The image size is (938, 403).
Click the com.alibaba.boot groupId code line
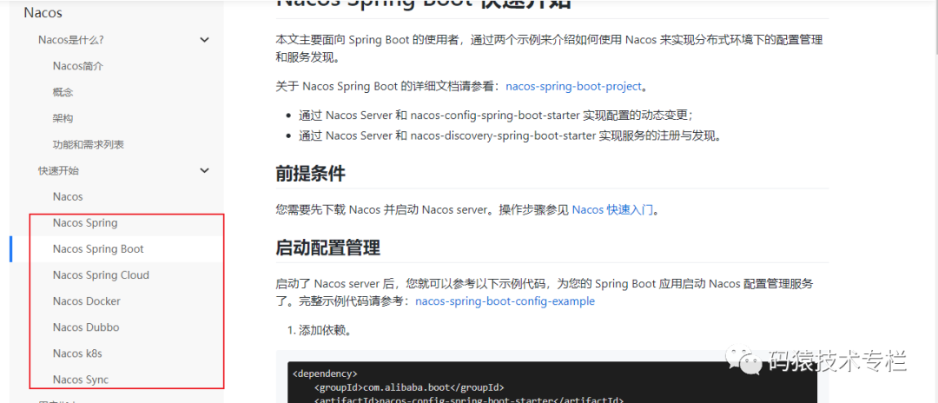point(409,386)
